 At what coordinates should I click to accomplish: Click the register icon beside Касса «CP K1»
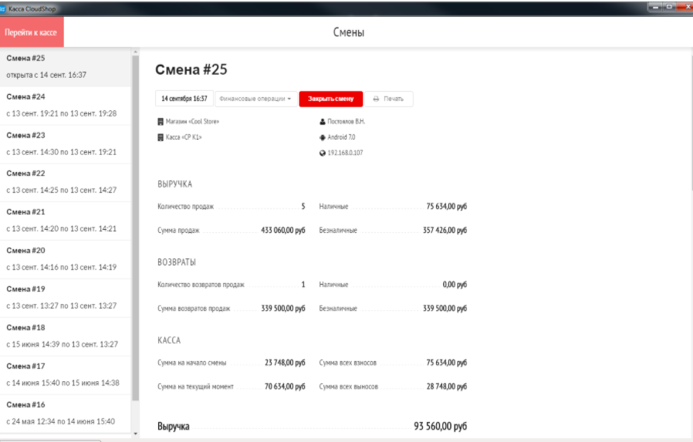[161, 137]
